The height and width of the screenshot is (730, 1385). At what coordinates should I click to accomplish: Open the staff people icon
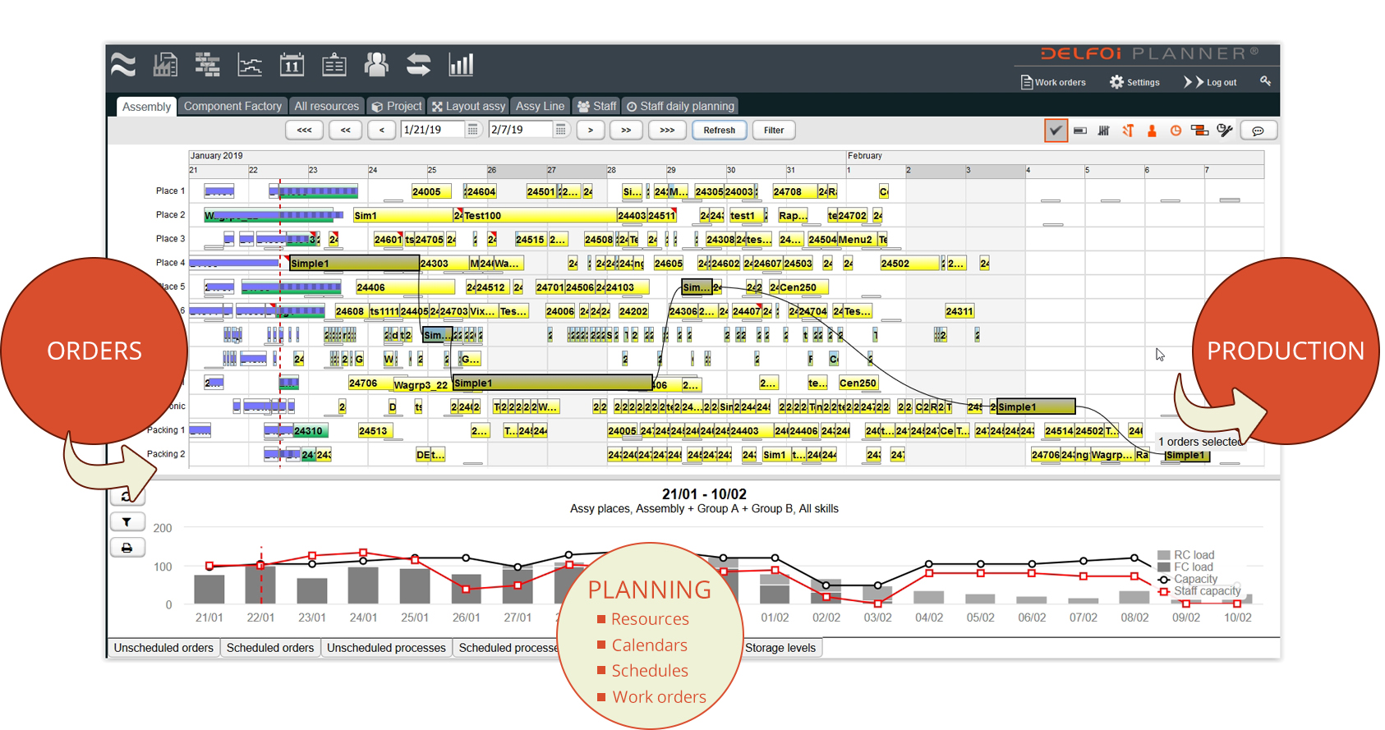[x=376, y=65]
